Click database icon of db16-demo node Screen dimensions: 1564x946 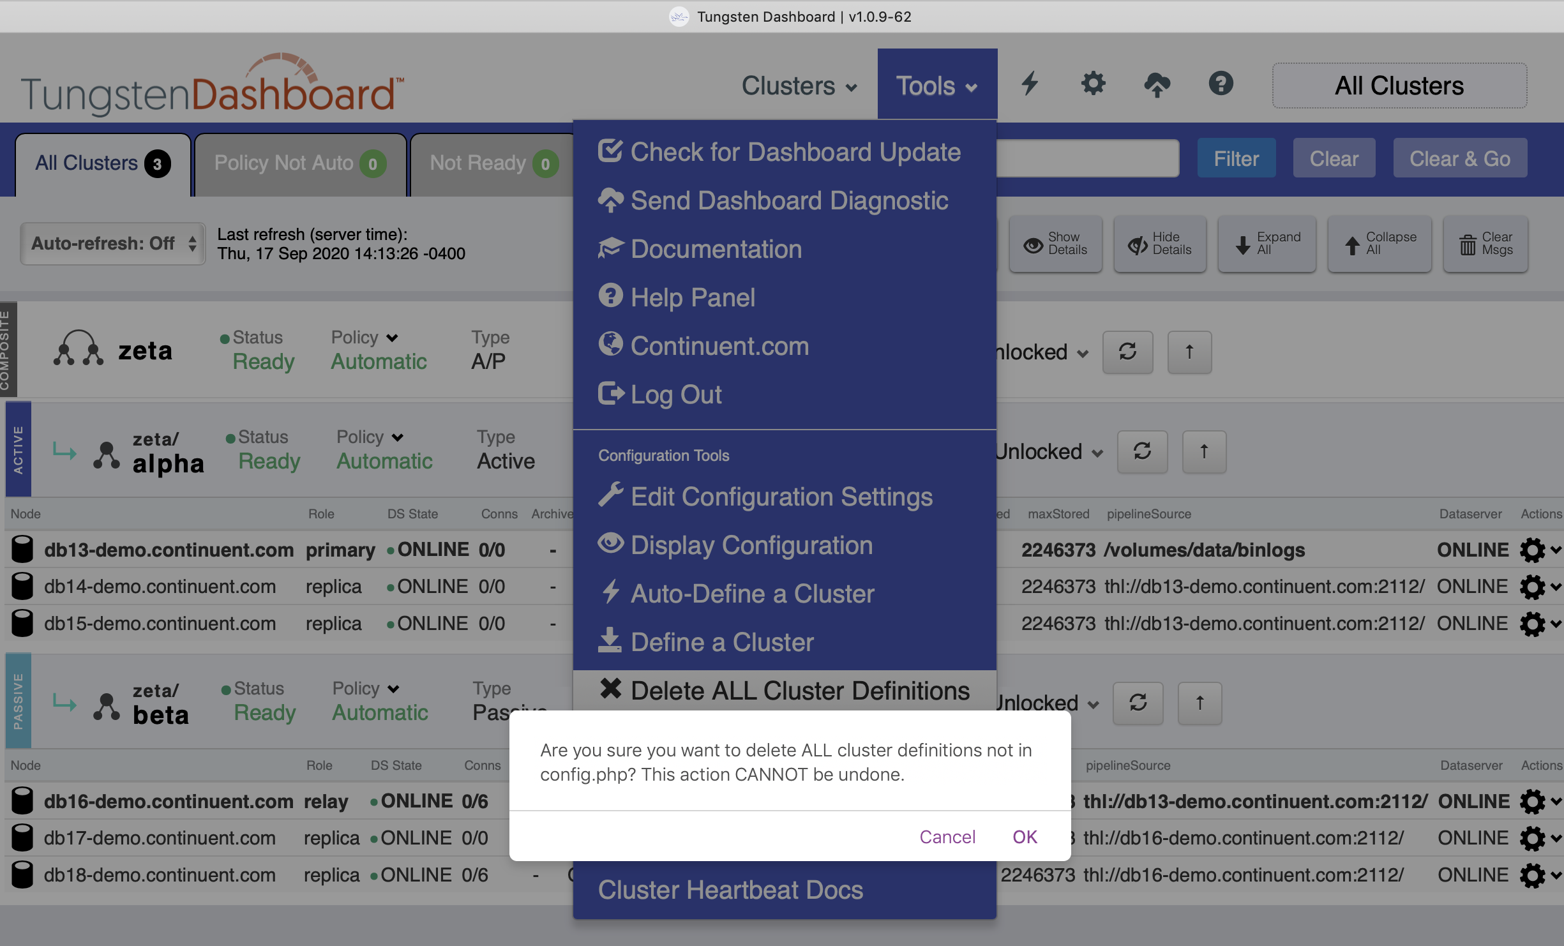[22, 801]
